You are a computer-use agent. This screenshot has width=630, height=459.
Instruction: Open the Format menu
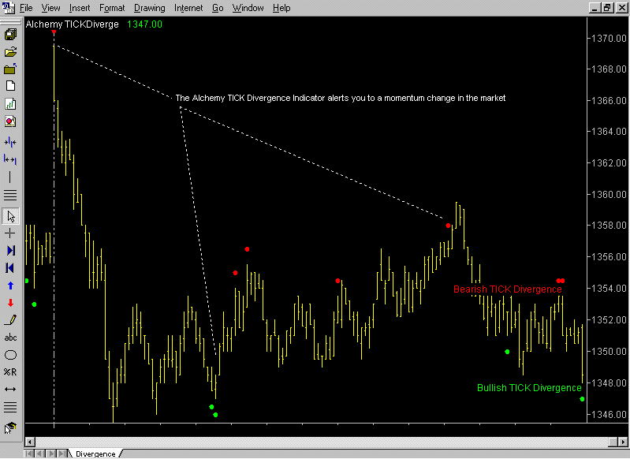112,8
